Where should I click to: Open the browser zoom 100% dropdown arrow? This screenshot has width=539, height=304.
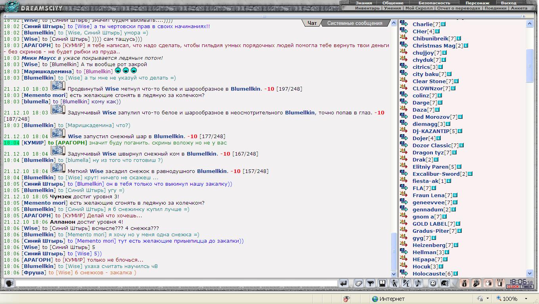click(526, 299)
